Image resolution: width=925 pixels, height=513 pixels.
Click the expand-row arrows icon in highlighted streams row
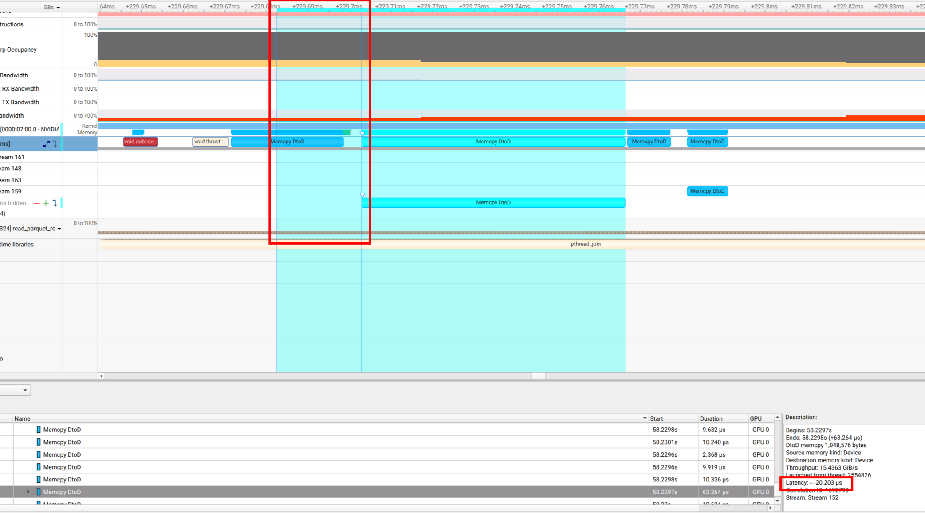tap(46, 144)
